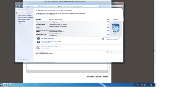
Task: Click the 'Laatst bijgewerkt' timestamp text
Action: click(x=44, y=53)
